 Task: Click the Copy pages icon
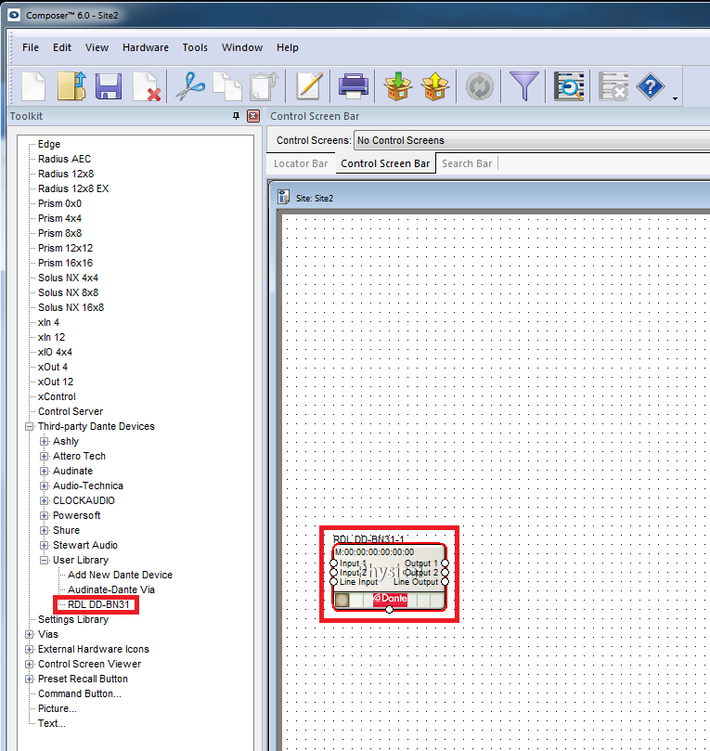click(227, 86)
